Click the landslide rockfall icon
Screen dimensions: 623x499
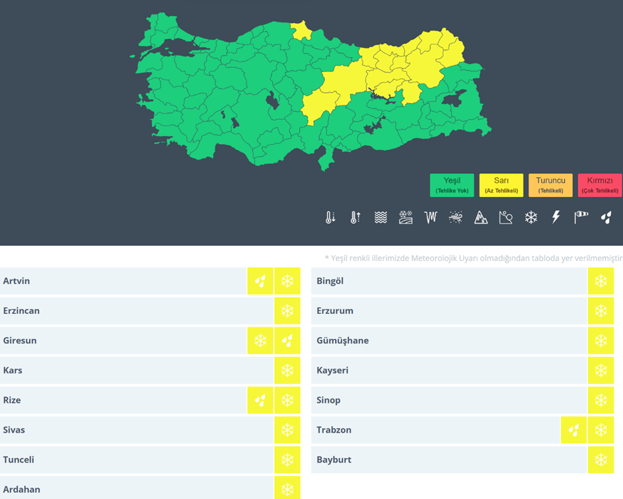point(506,217)
